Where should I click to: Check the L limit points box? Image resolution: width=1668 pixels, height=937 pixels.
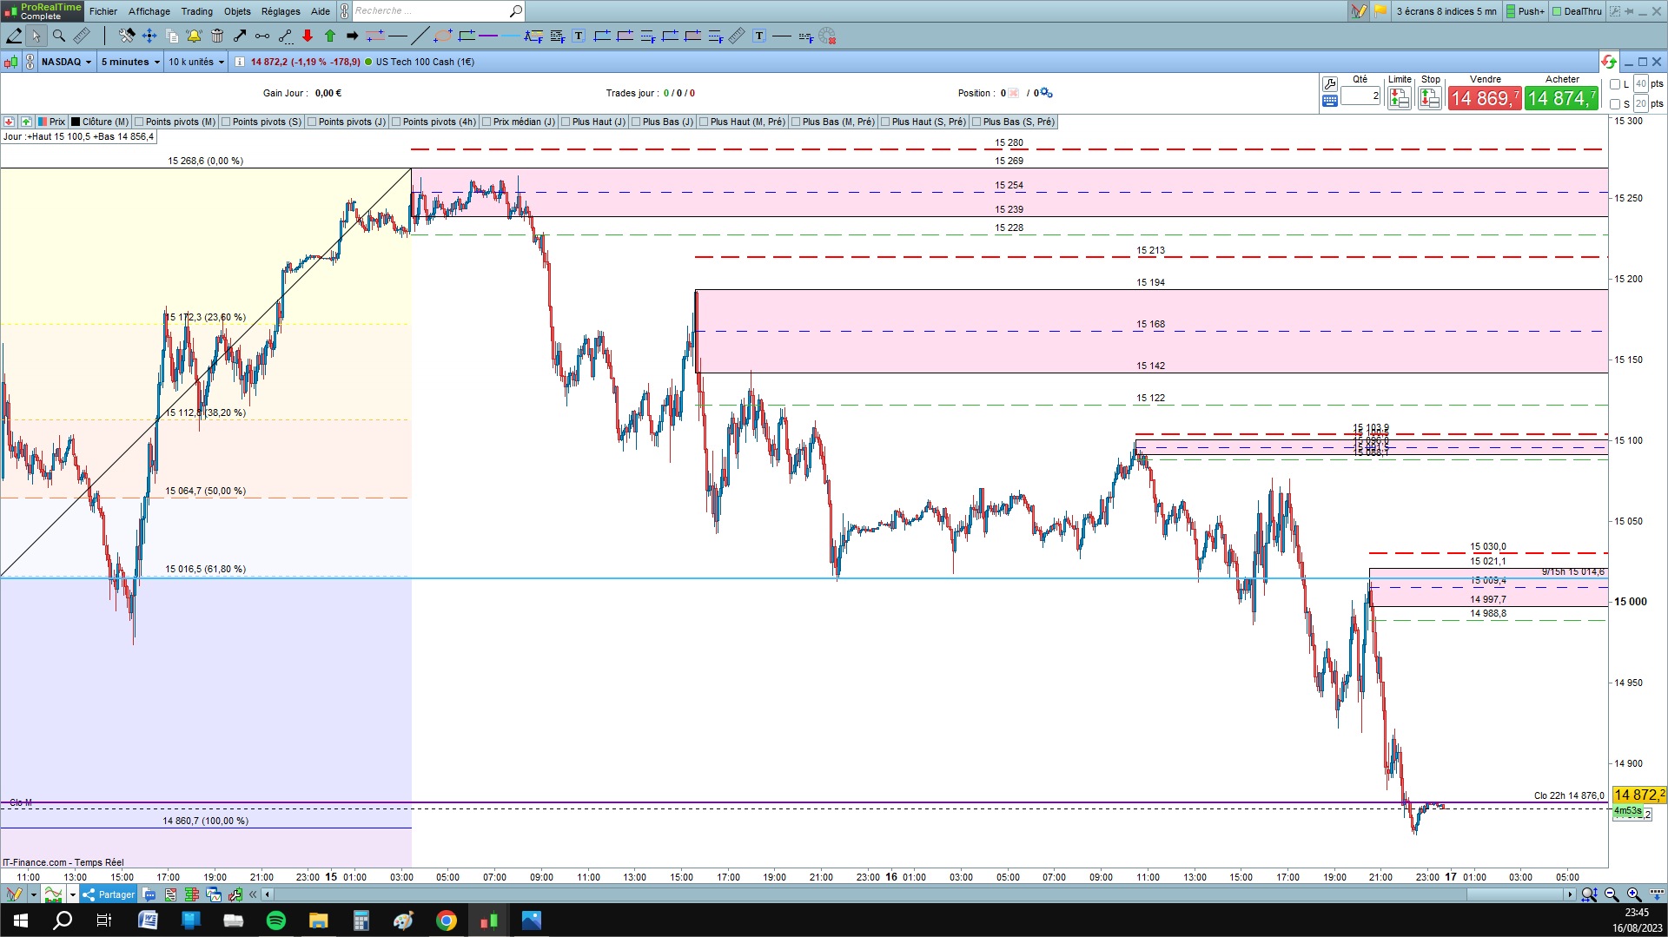click(1615, 84)
